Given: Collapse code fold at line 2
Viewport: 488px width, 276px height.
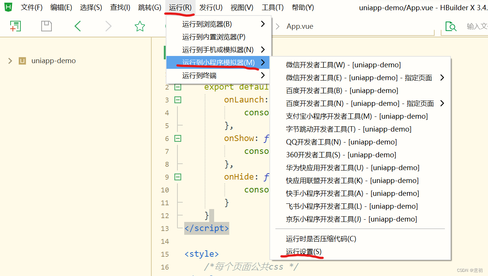Looking at the screenshot, I should (177, 87).
